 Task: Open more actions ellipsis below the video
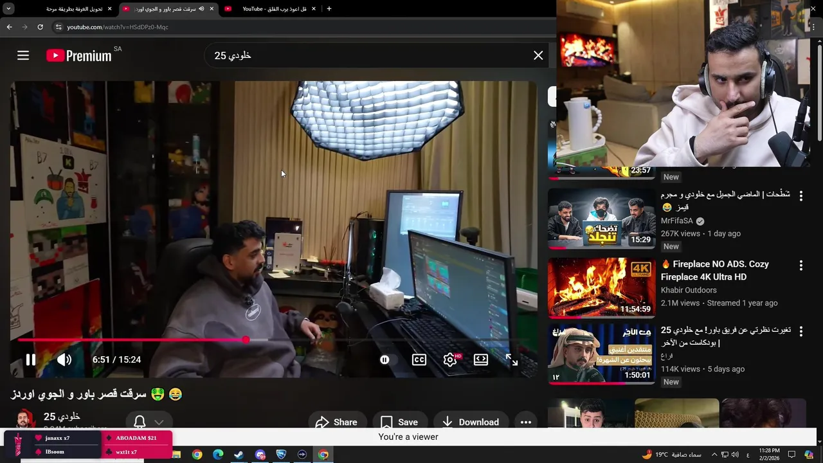pyautogui.click(x=525, y=422)
